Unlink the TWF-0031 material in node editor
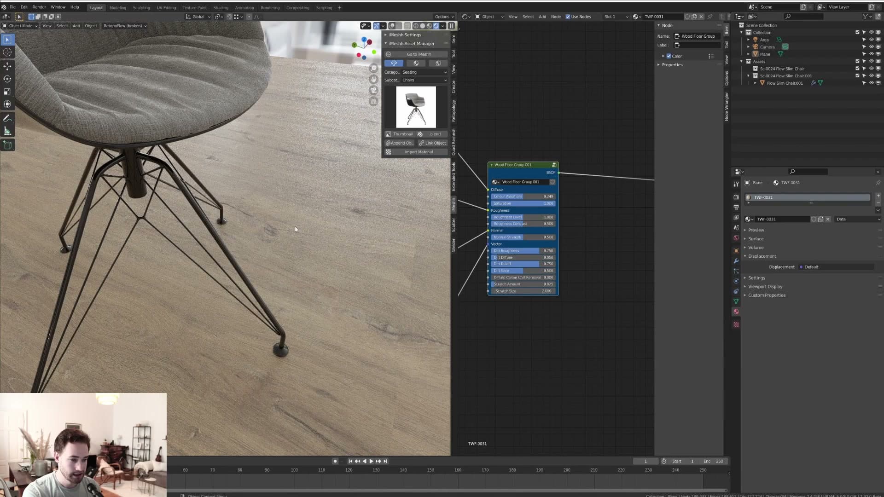Viewport: 884px width, 497px height. click(701, 17)
